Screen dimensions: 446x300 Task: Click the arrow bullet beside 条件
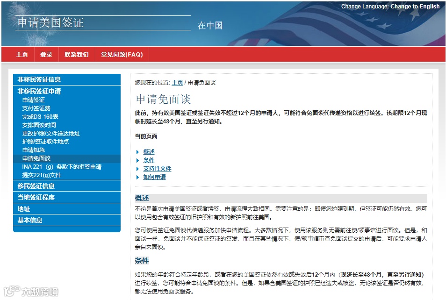137,160
